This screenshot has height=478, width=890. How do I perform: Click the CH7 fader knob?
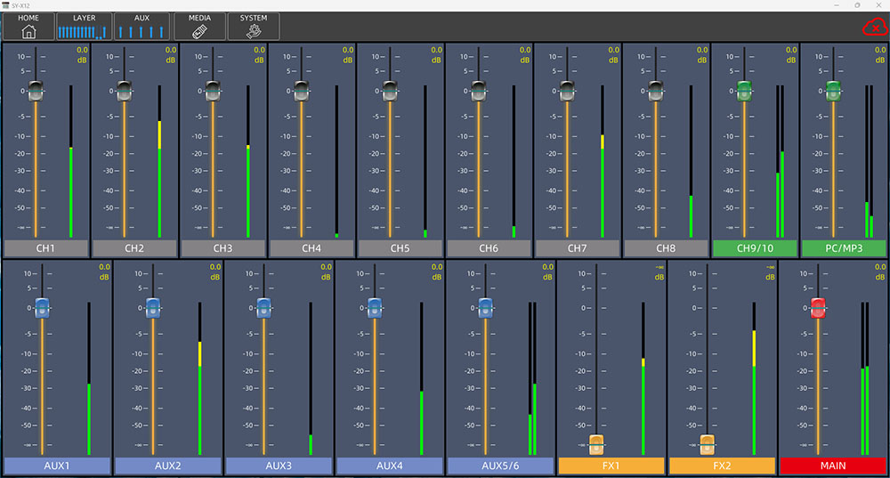[x=566, y=91]
